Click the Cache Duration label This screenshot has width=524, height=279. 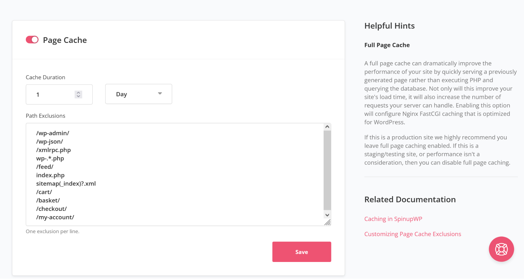click(46, 77)
